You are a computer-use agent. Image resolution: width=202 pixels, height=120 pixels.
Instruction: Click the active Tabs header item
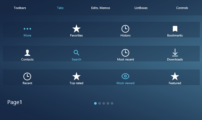point(60,8)
